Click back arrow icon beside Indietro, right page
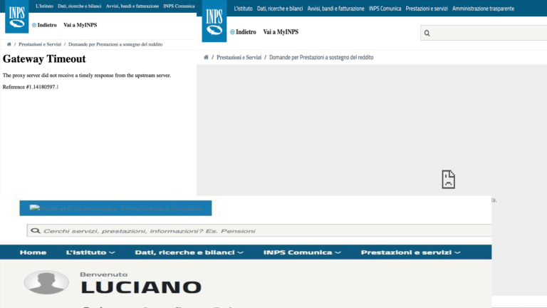Viewport: 547px width, 308px height. [x=232, y=32]
